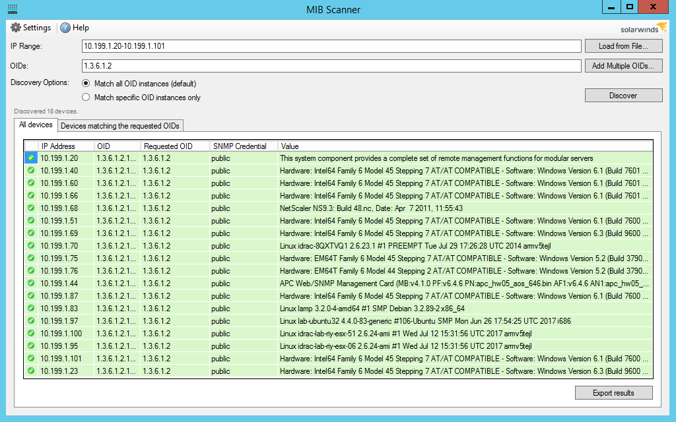The width and height of the screenshot is (676, 422).
Task: Export results using the Export button
Action: coord(613,392)
